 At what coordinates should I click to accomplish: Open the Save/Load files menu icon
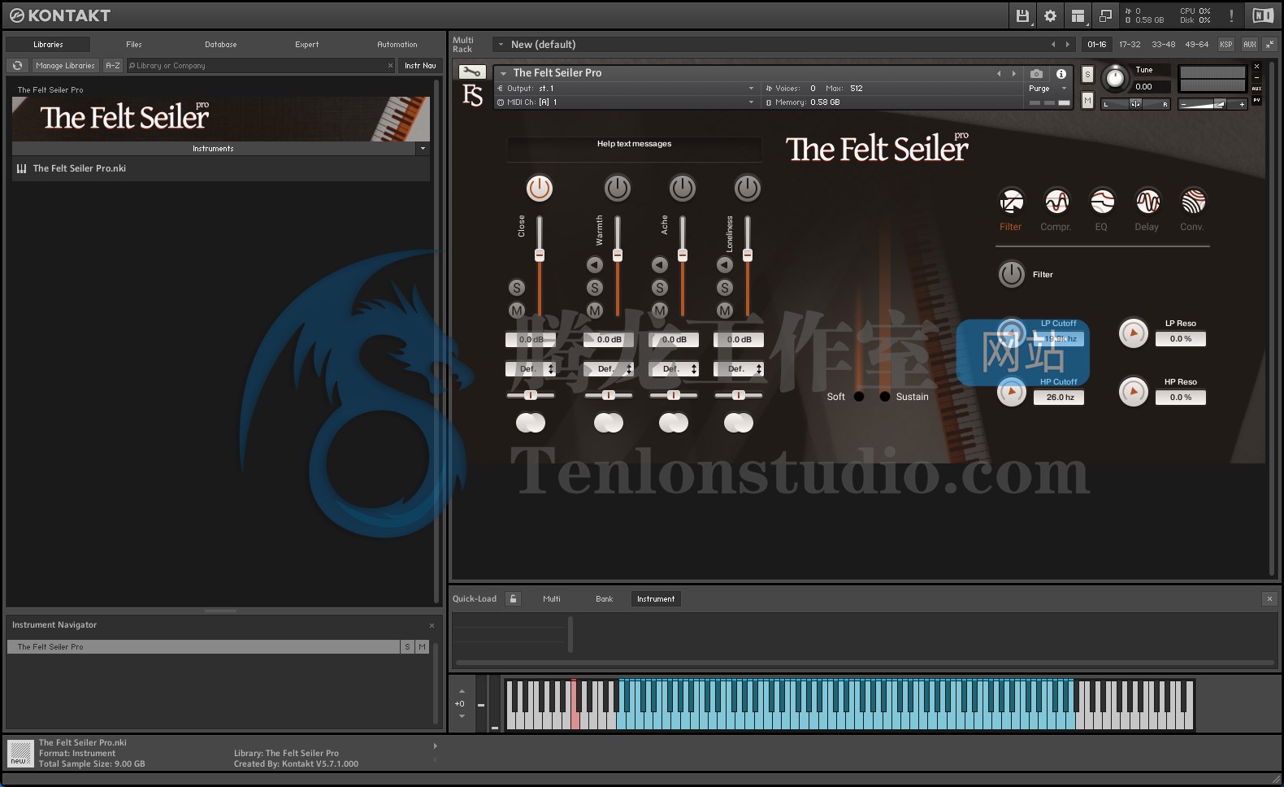[1022, 15]
